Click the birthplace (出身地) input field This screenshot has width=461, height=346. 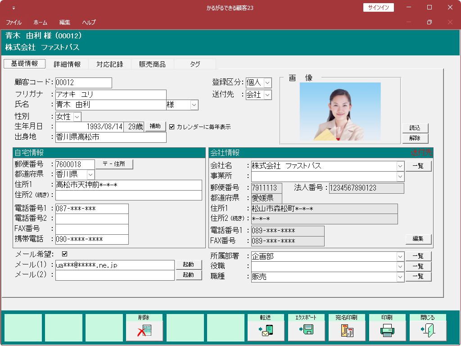pos(111,137)
